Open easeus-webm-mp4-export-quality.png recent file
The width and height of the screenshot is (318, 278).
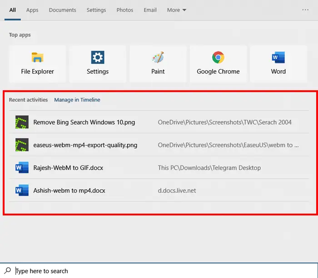[x=85, y=145]
